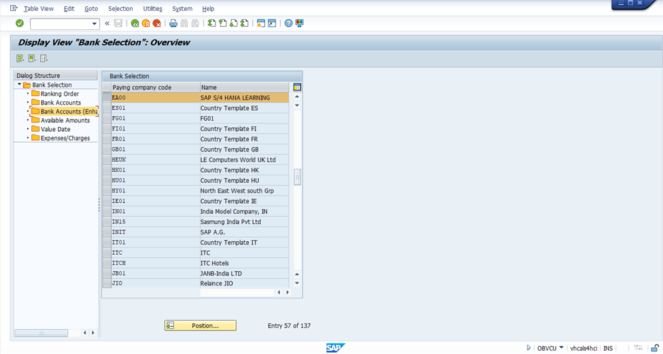Click the disabled Save diskette icon

pos(118,23)
